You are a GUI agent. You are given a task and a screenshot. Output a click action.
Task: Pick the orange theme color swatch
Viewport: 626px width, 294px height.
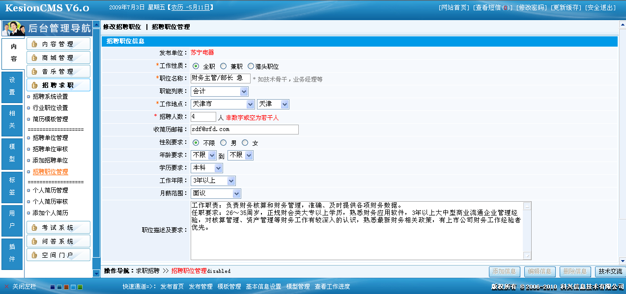pyautogui.click(x=66, y=287)
